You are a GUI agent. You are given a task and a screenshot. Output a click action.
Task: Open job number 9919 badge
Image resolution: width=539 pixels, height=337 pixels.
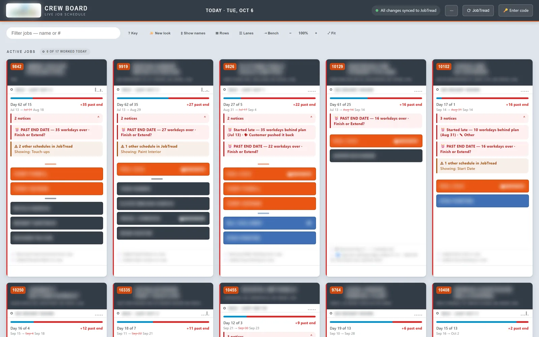click(x=123, y=67)
